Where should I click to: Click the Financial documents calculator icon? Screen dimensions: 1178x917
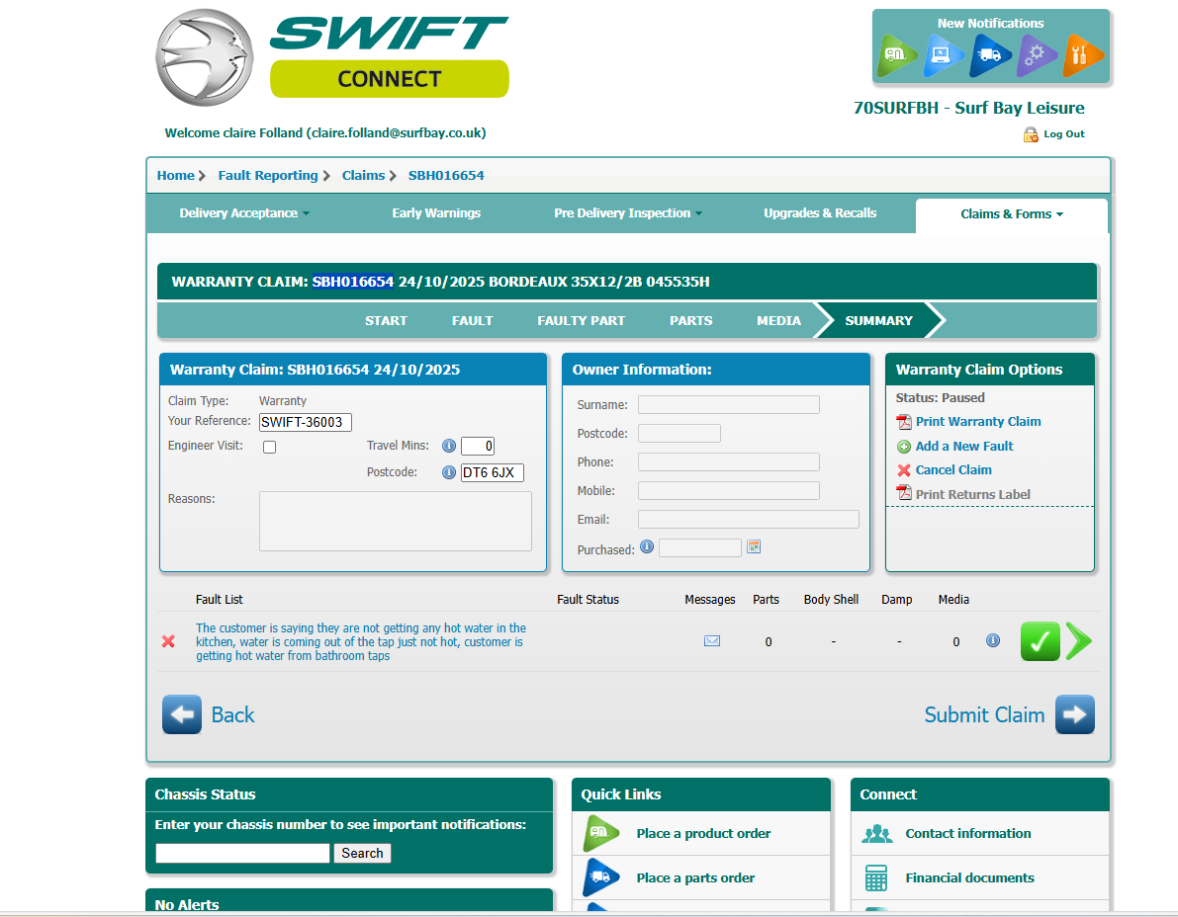click(x=876, y=878)
